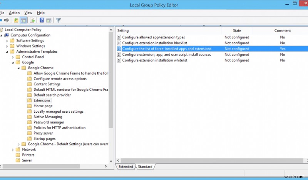Click the tree pane scroll down arrow
The height and width of the screenshot is (180, 308).
click(x=111, y=161)
